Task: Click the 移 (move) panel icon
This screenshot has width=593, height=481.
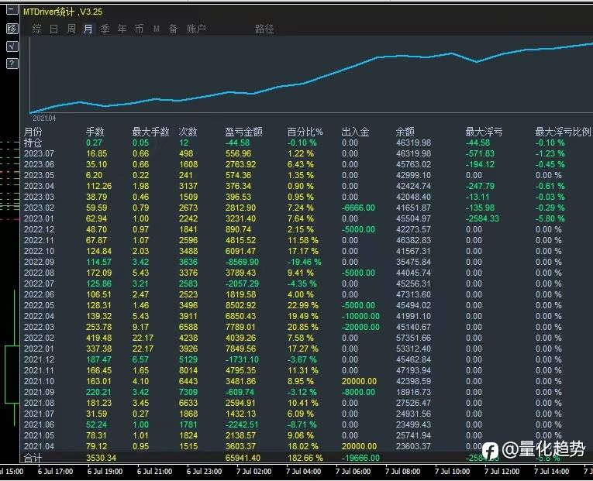Action: 12,29
